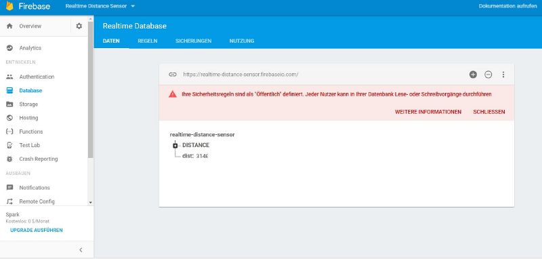This screenshot has height=259, width=542.
Task: Switch to the SICHERUNGEN tab
Action: tap(193, 41)
